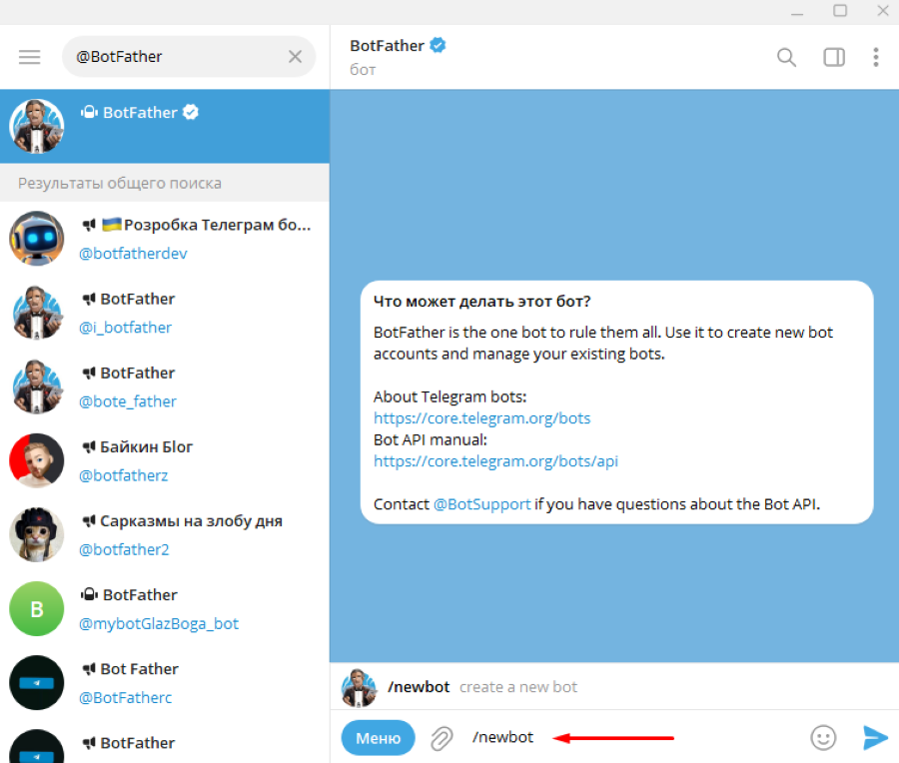Viewport: 899px width, 763px height.
Task: Open the emoji picker smiley icon
Action: pyautogui.click(x=823, y=738)
